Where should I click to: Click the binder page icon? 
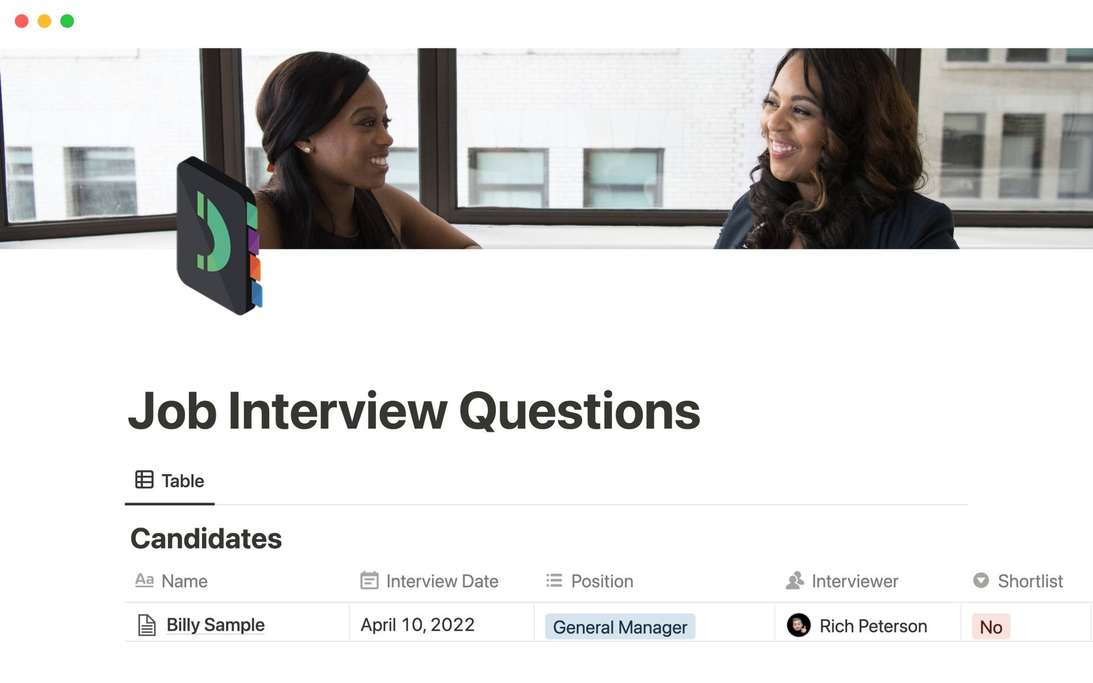tap(219, 236)
